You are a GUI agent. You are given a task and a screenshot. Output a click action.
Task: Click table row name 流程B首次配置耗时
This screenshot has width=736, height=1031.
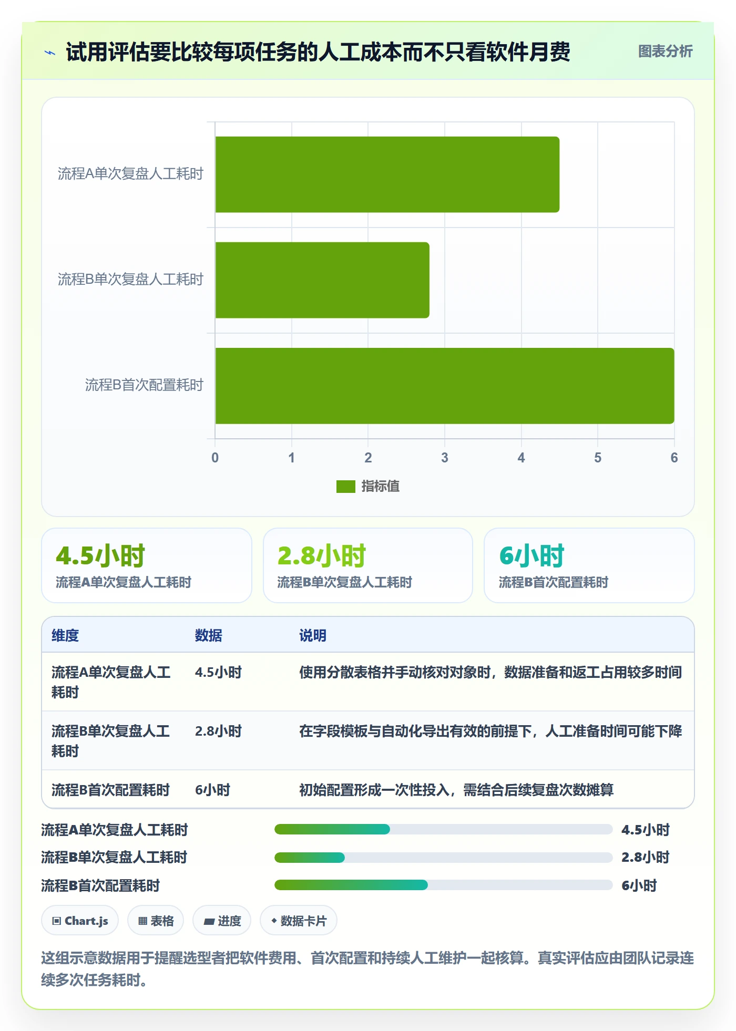(110, 790)
